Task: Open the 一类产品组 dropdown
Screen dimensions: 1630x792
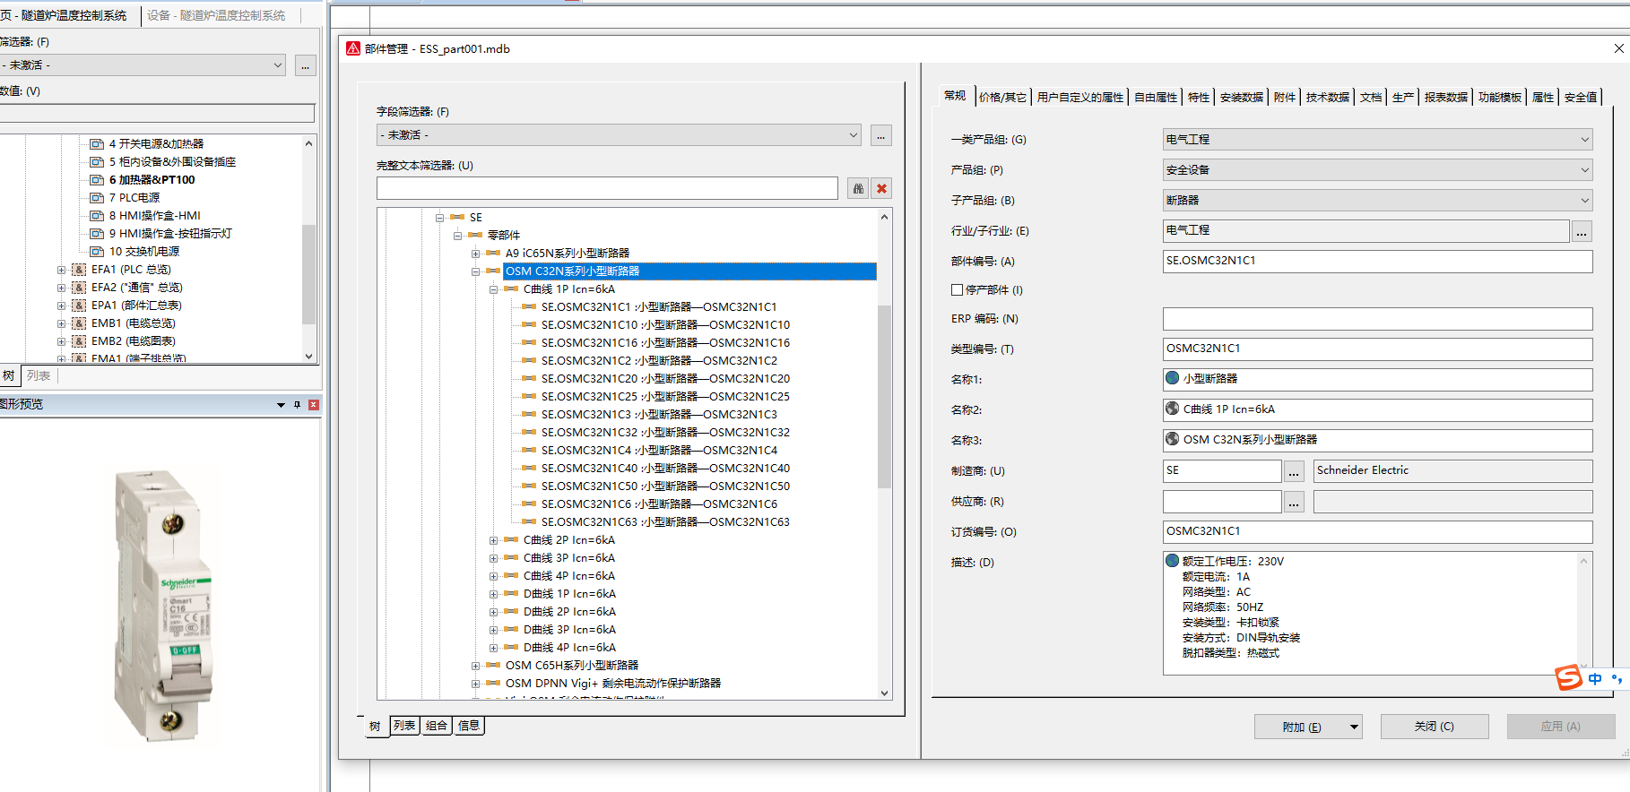Action: point(1583,140)
